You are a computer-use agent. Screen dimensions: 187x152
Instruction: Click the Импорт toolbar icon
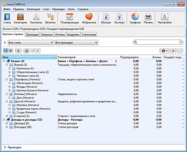click(106, 18)
